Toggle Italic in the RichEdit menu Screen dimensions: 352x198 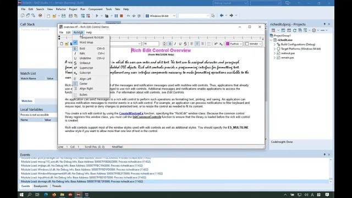click(x=91, y=53)
